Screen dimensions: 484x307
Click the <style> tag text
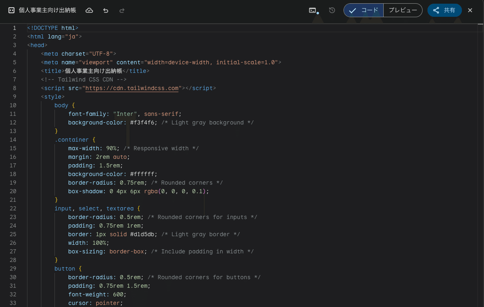(53, 97)
